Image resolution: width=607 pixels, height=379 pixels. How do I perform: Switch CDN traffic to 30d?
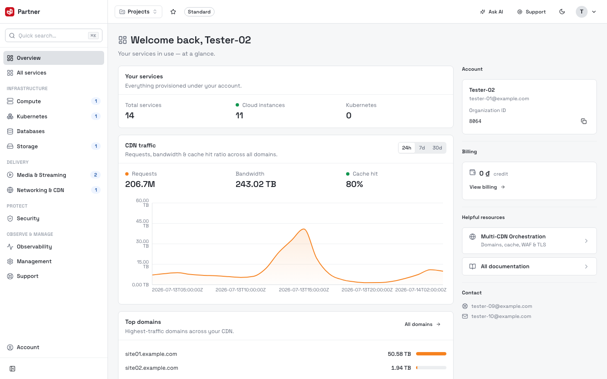(x=437, y=148)
